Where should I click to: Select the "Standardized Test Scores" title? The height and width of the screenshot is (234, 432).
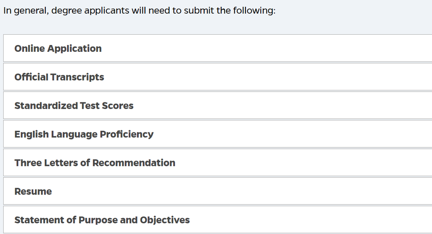tap(74, 106)
